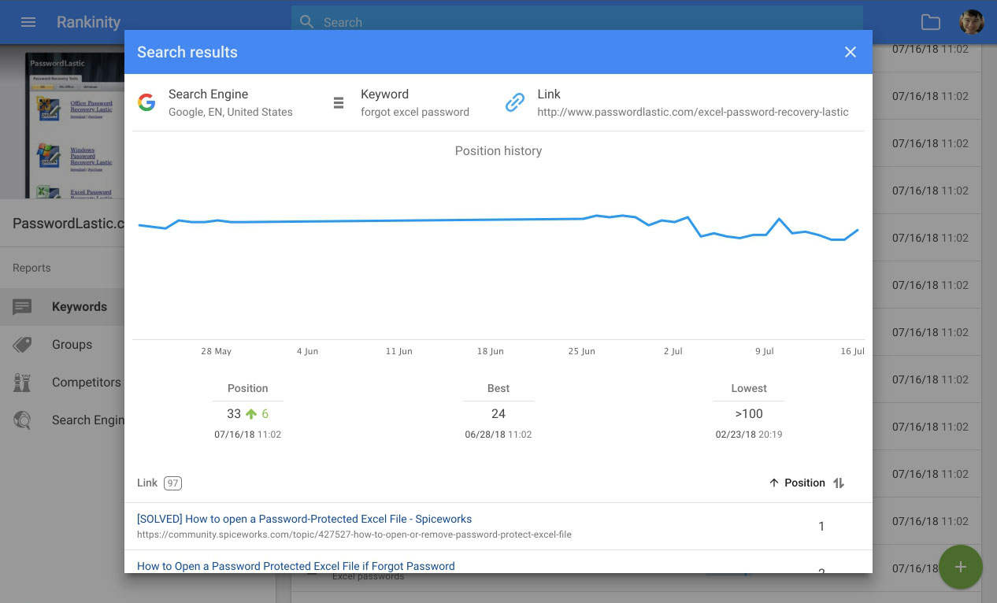
Task: Open the hamburger navigation menu
Action: [x=28, y=22]
